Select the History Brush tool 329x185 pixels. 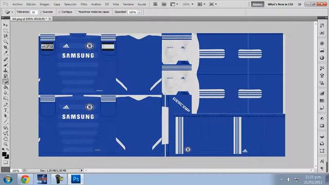(6, 76)
